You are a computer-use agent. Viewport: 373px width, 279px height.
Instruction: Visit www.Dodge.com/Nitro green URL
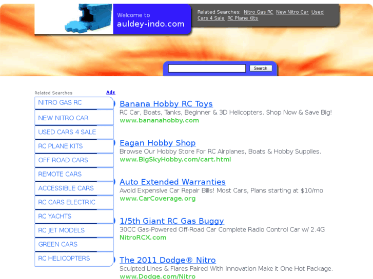click(x=157, y=276)
